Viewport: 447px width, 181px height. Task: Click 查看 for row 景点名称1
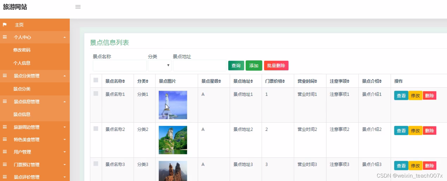[401, 96]
